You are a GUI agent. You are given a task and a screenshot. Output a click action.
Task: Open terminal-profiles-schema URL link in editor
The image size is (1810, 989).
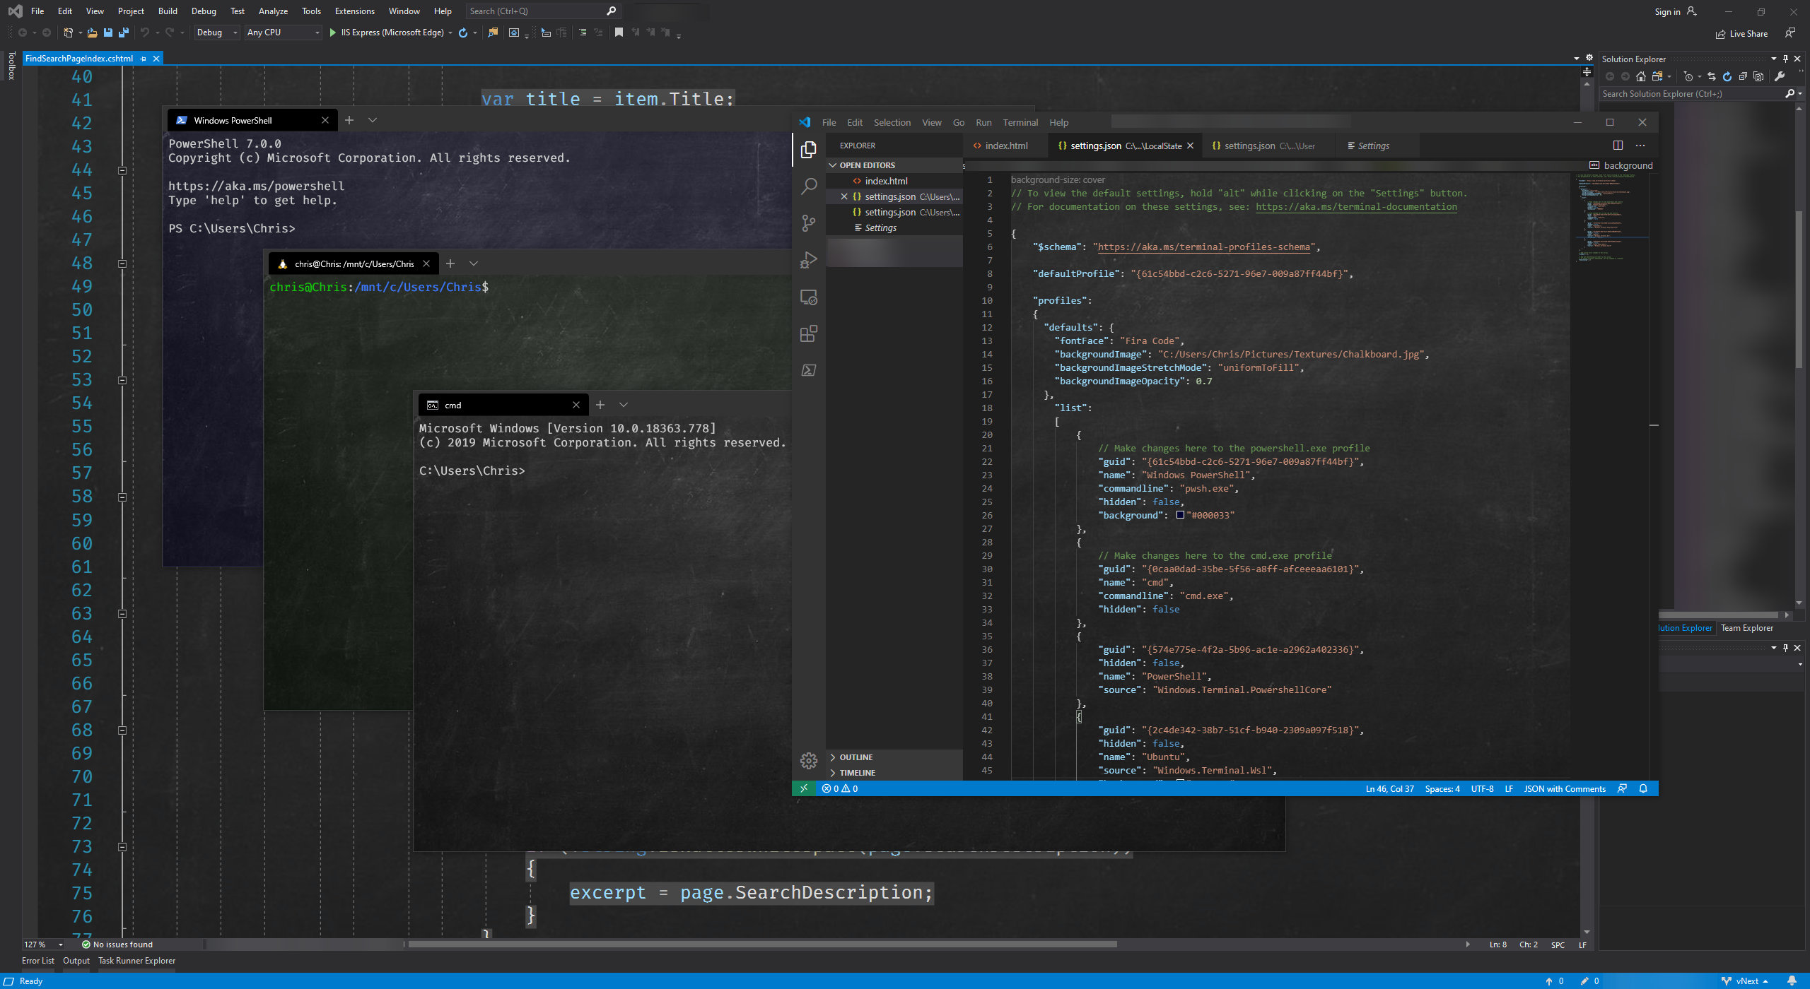click(1203, 247)
